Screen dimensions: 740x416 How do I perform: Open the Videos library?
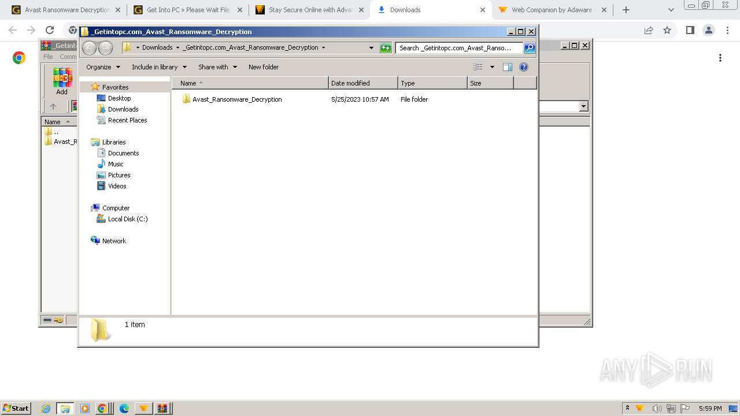pyautogui.click(x=117, y=186)
